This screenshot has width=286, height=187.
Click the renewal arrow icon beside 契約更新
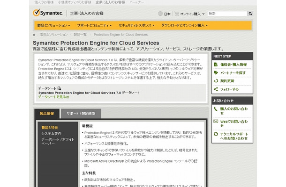coord(216,81)
